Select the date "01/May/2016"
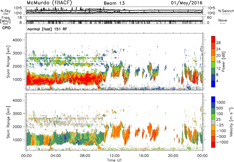Viewport: 234px width, 162px height. 187,3
